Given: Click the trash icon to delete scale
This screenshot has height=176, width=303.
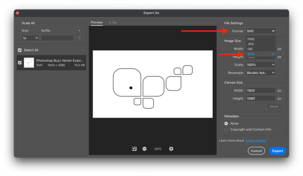Looking at the screenshot, I should pos(79,38).
